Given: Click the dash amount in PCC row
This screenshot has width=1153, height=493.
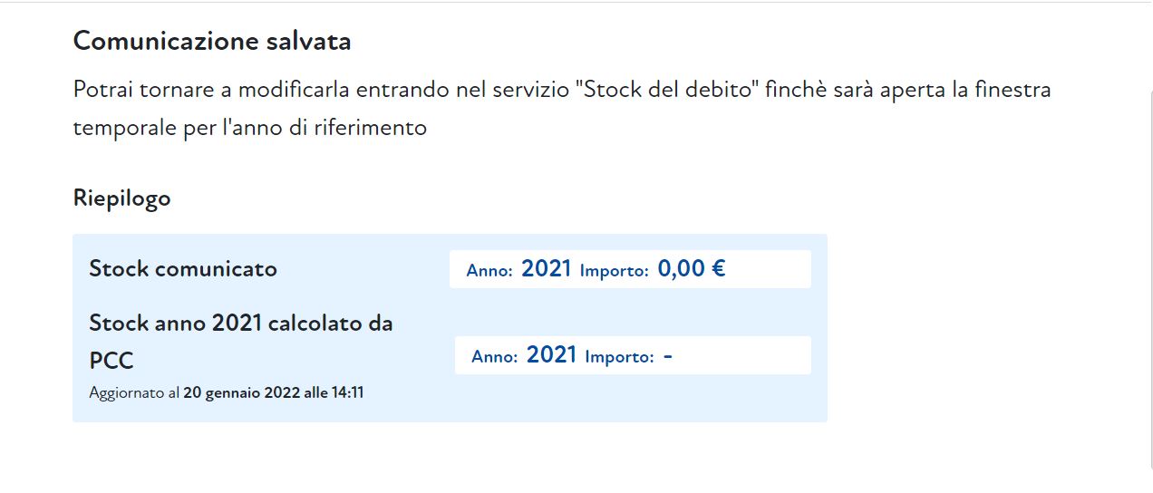Looking at the screenshot, I should pyautogui.click(x=668, y=355).
